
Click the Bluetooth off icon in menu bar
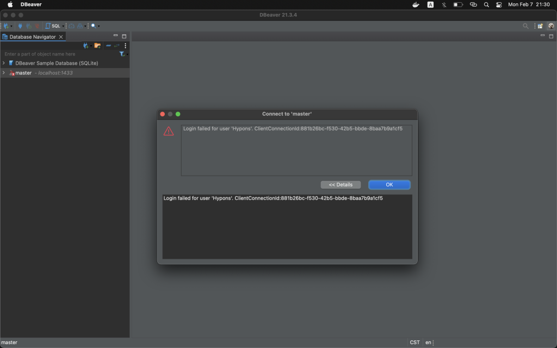pos(444,4)
